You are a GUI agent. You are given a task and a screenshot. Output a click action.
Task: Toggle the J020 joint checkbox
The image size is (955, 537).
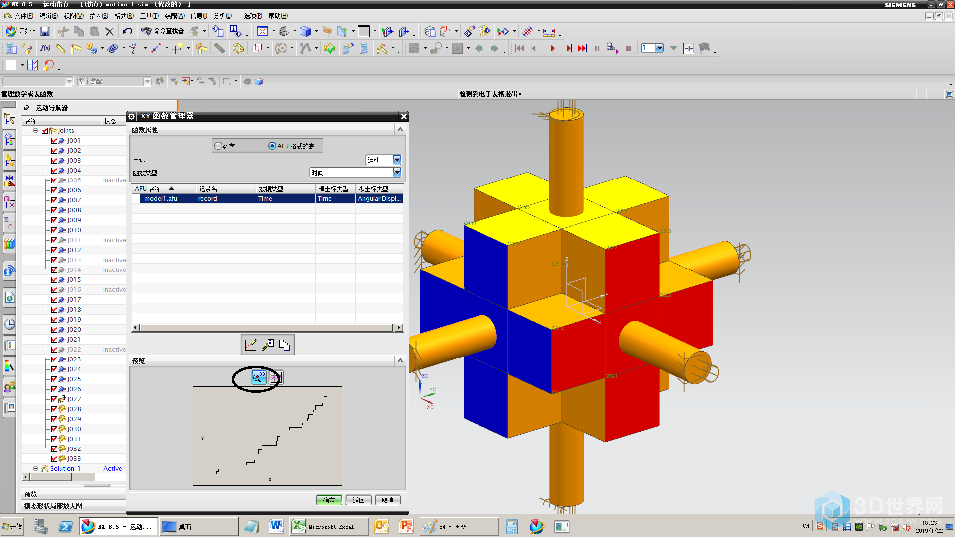pyautogui.click(x=54, y=330)
